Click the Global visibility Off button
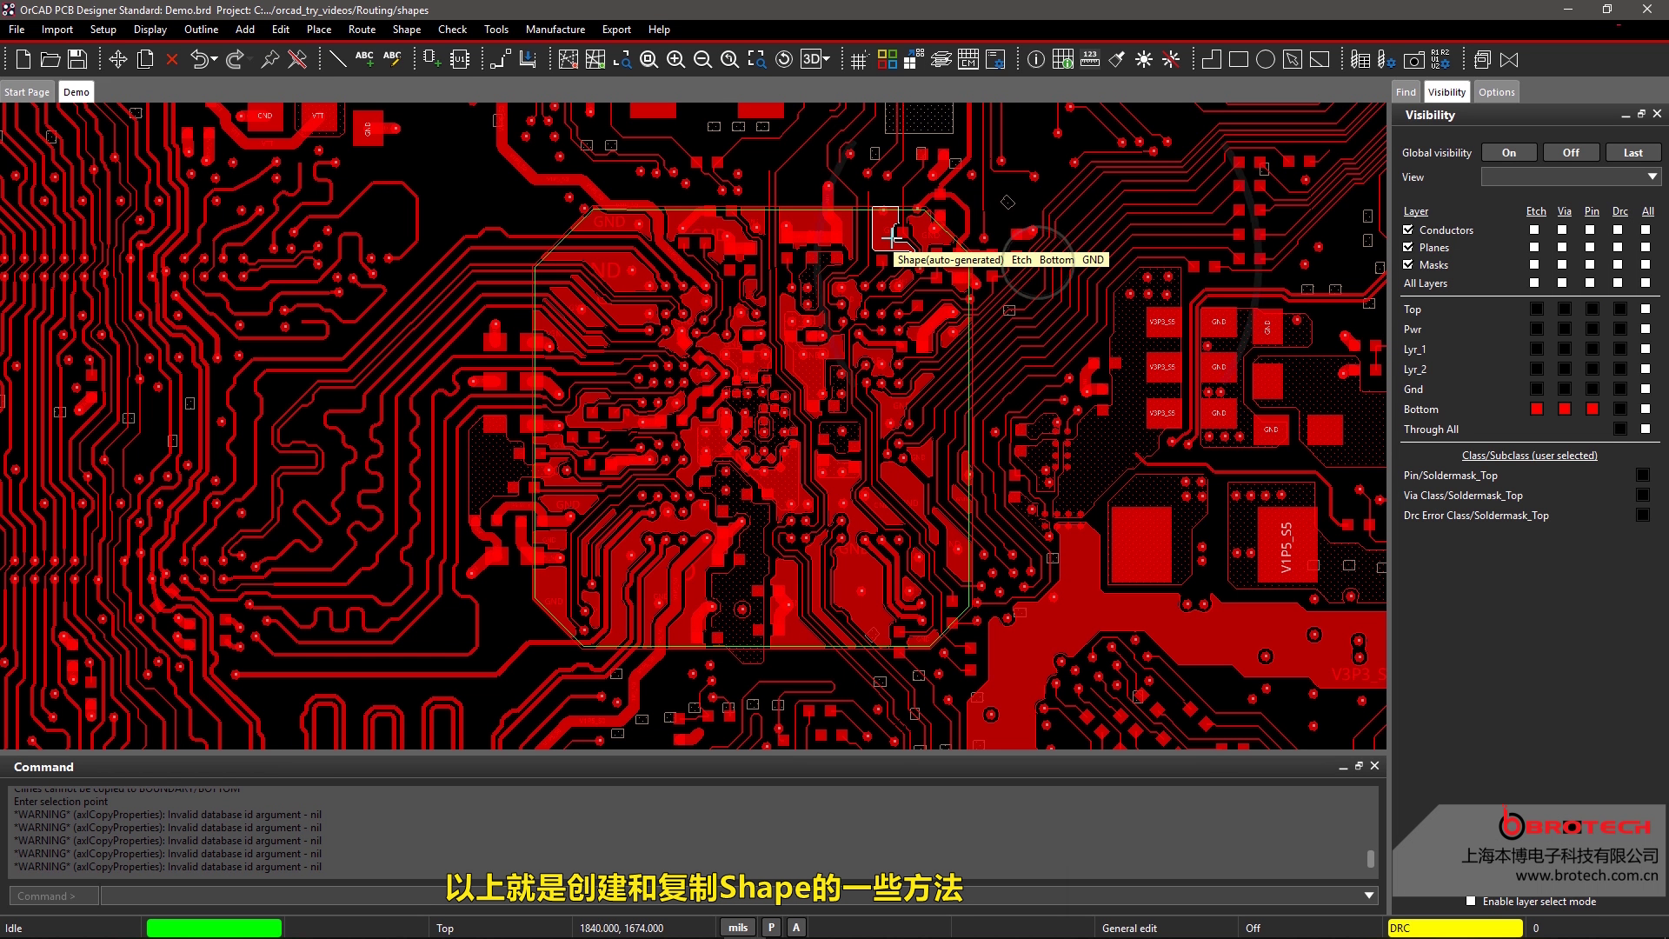 pyautogui.click(x=1570, y=152)
